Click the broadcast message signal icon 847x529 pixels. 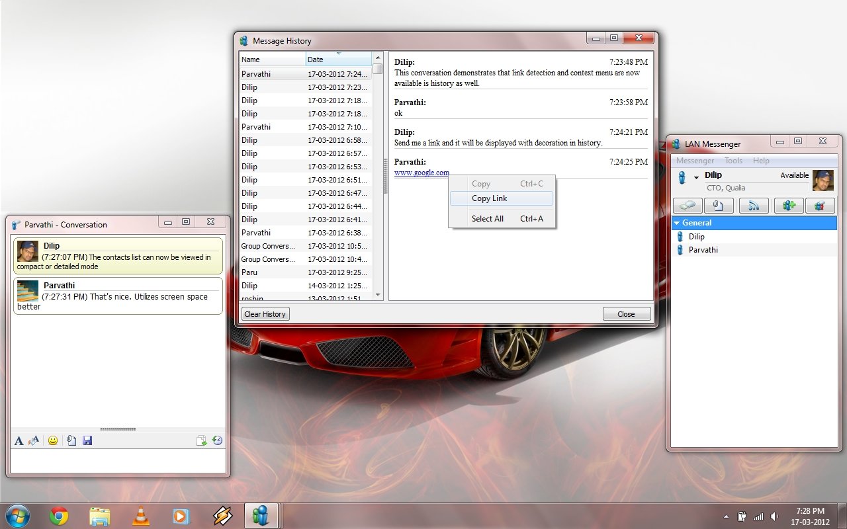(754, 206)
